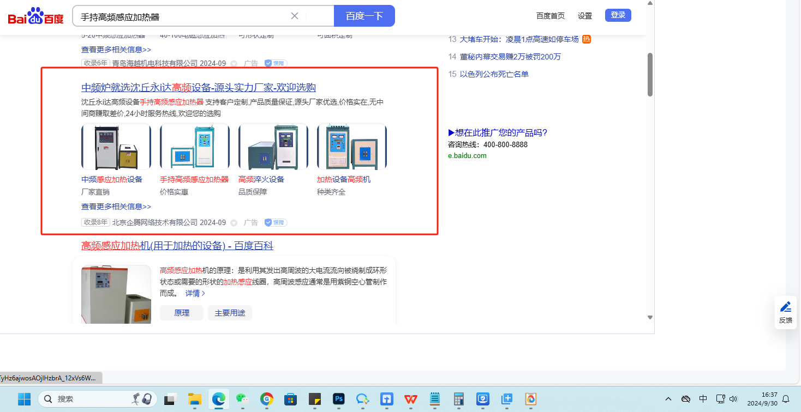801x412 pixels.
Task: Open the orange picture app in the taskbar
Action: pyautogui.click(x=531, y=399)
